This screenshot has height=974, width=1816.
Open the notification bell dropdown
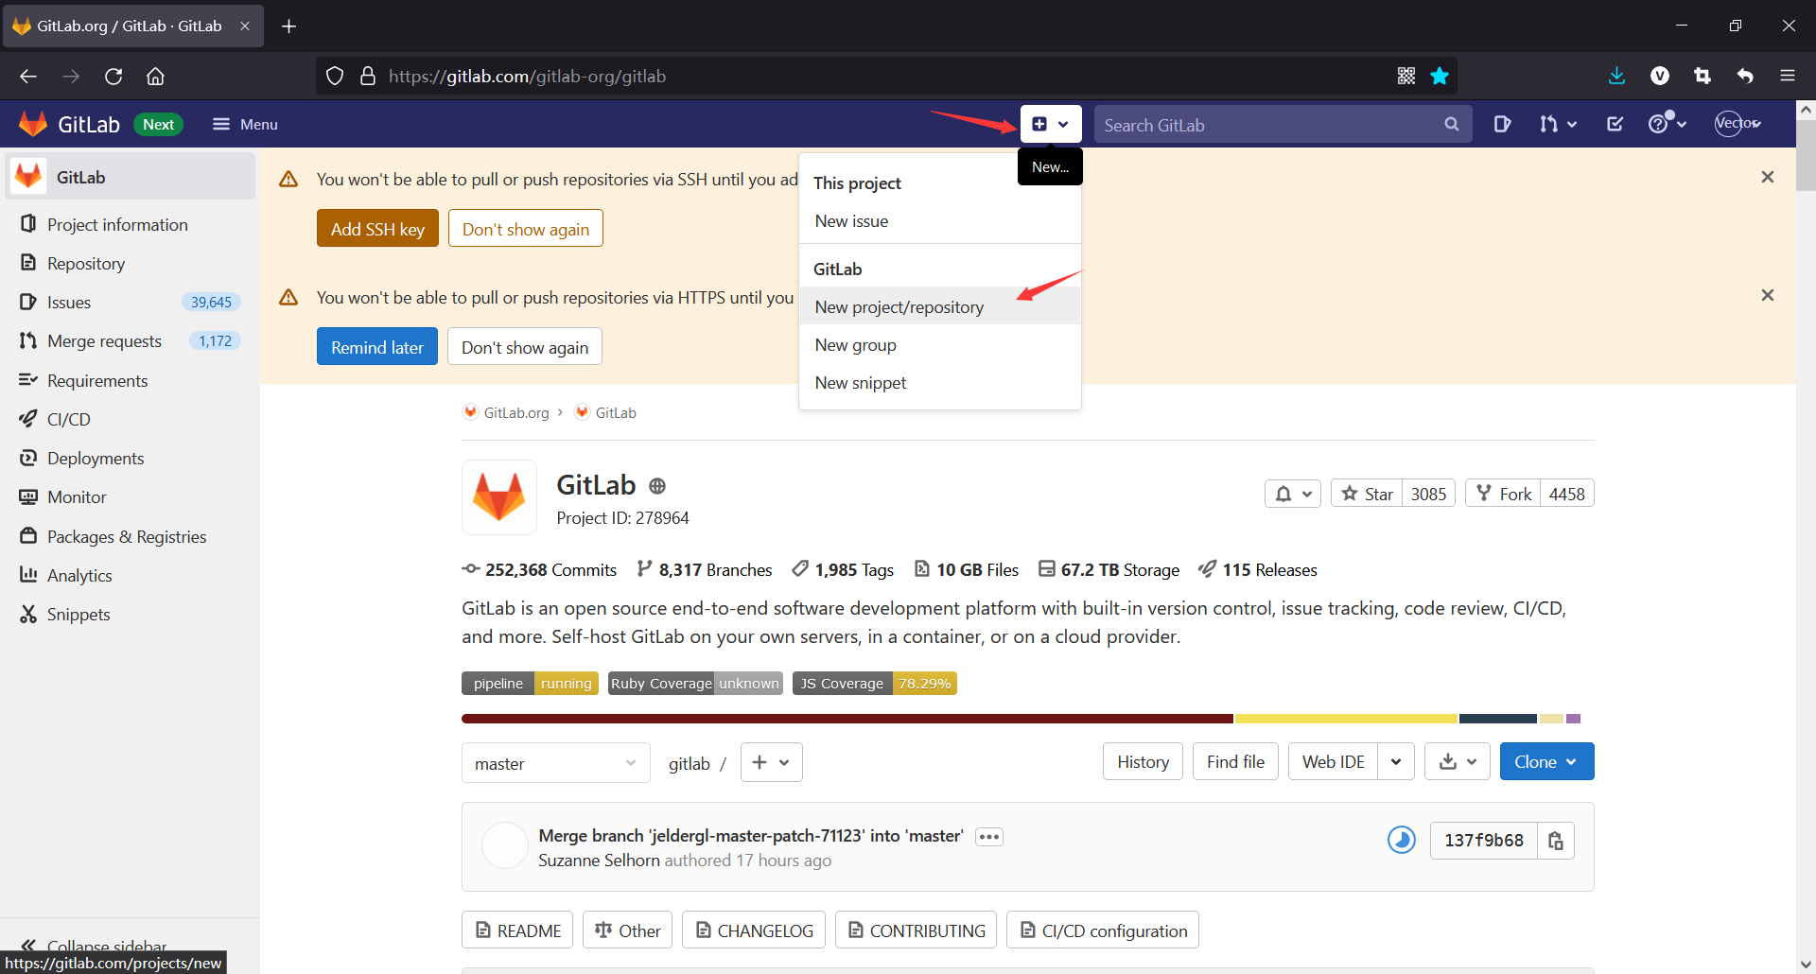tap(1293, 494)
